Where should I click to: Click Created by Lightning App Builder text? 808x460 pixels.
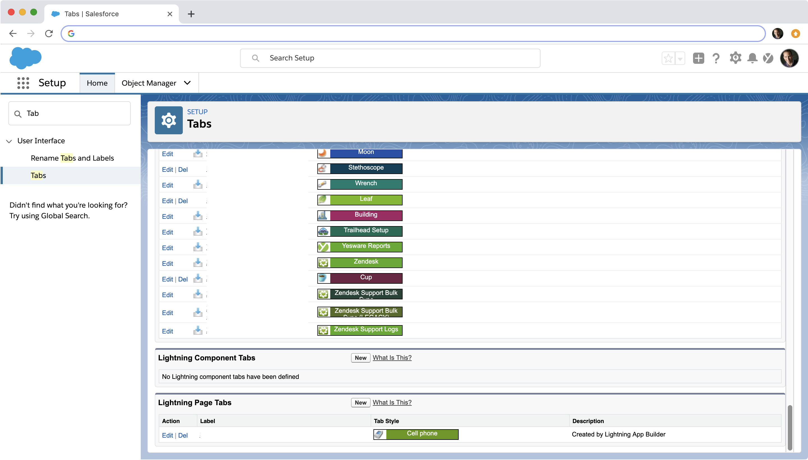tap(618, 435)
